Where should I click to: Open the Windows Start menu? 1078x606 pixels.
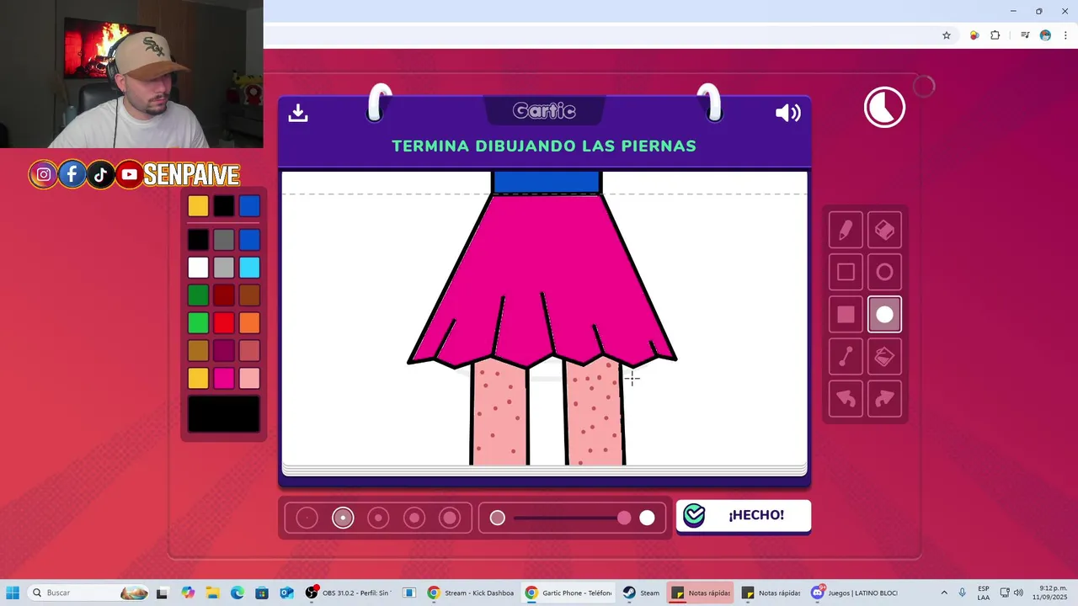(x=13, y=593)
